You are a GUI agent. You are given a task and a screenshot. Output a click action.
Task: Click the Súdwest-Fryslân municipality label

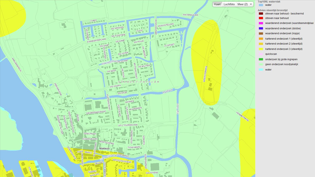click(x=139, y=82)
